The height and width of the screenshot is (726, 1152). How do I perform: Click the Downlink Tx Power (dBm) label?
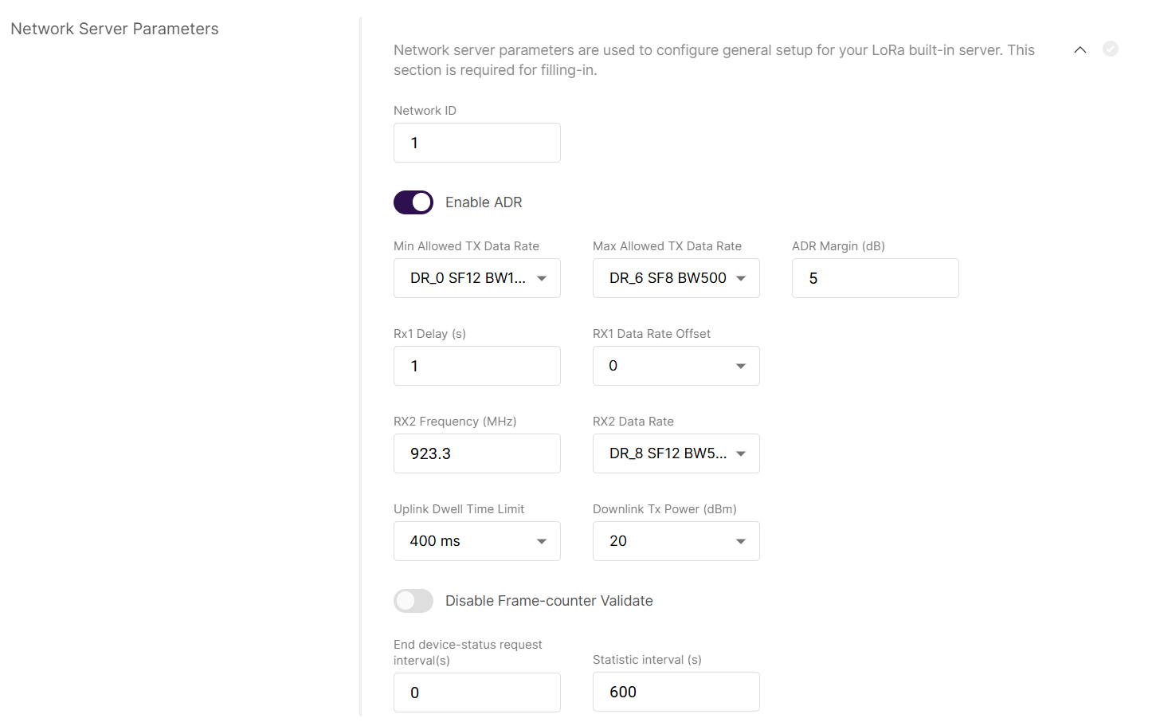(x=664, y=509)
